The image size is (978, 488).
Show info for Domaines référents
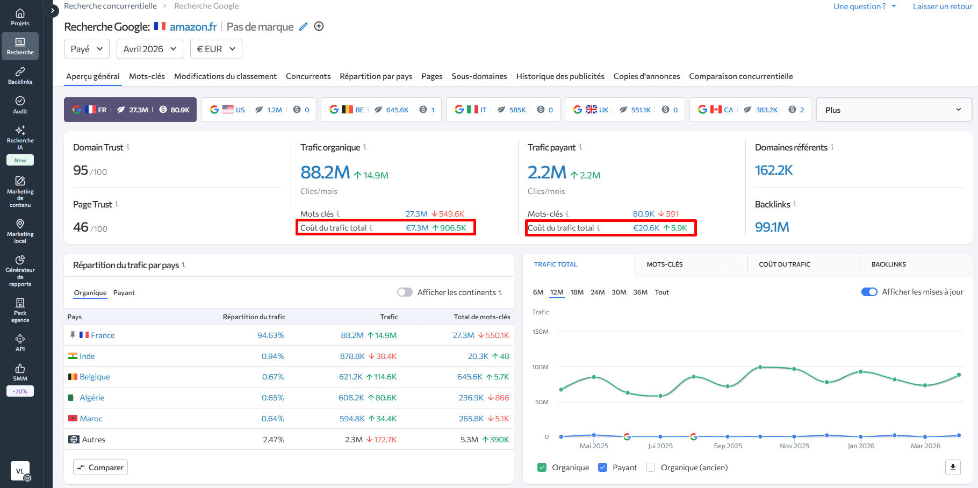point(832,147)
